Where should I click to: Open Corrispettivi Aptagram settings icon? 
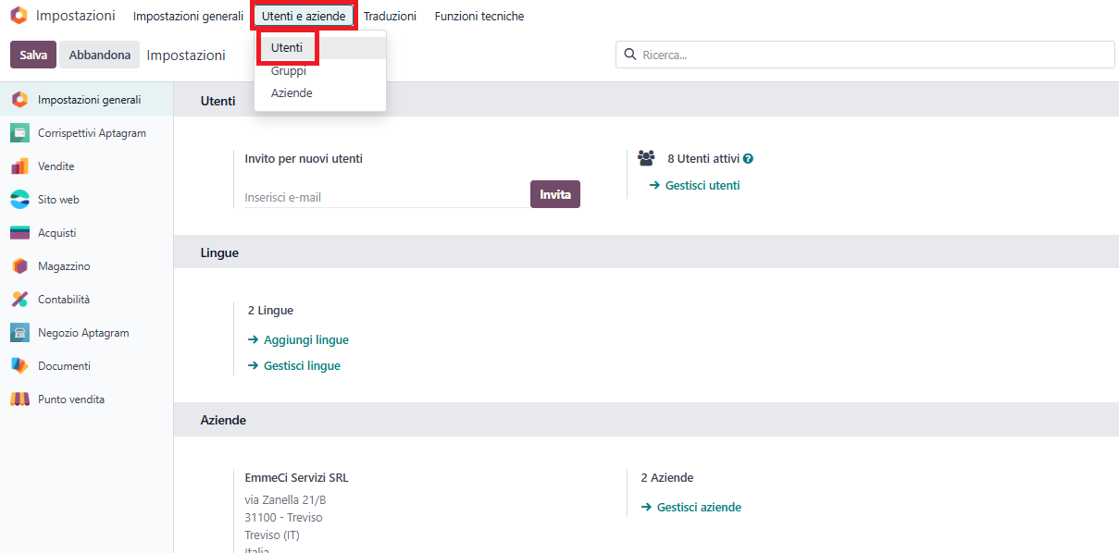tap(19, 133)
